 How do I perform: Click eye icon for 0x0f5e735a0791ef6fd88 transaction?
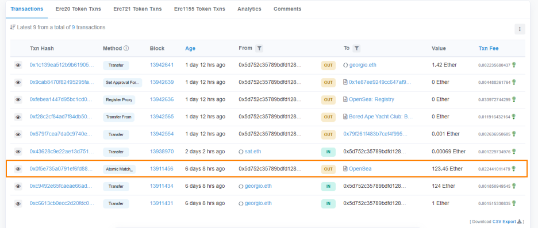click(18, 169)
